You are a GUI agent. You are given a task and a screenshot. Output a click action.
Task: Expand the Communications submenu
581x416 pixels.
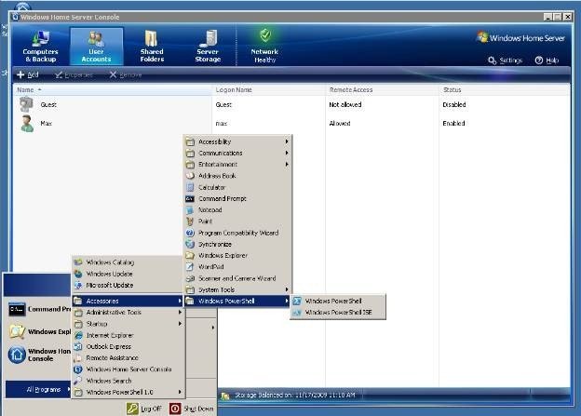tap(237, 153)
